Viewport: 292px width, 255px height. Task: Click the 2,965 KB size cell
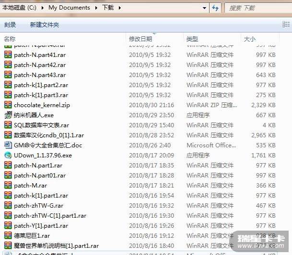pos(263,135)
